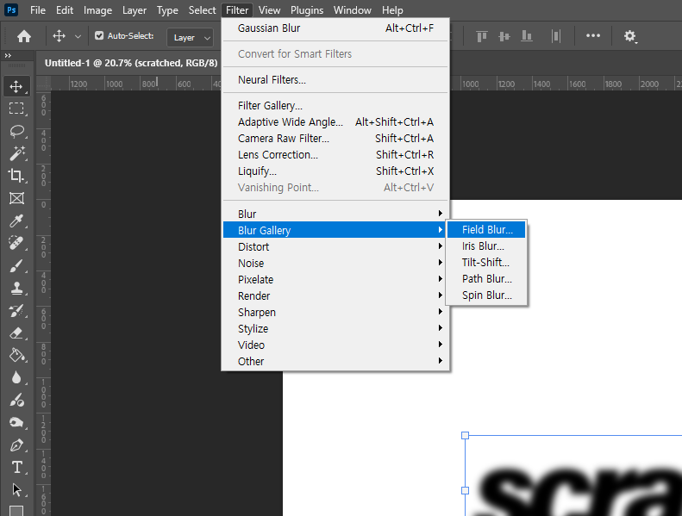682x516 pixels.
Task: Select the Spot Healing Brush tool
Action: click(16, 243)
